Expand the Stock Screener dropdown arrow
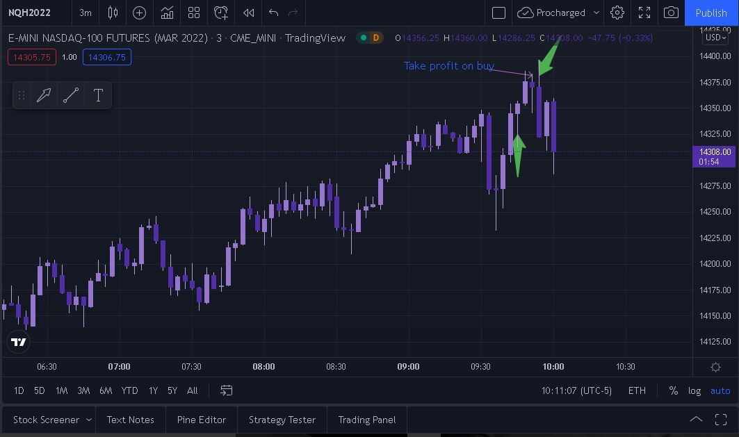The height and width of the screenshot is (437, 739). pos(89,420)
